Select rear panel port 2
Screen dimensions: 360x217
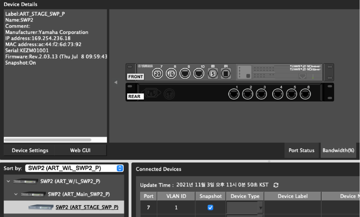pos(247,94)
